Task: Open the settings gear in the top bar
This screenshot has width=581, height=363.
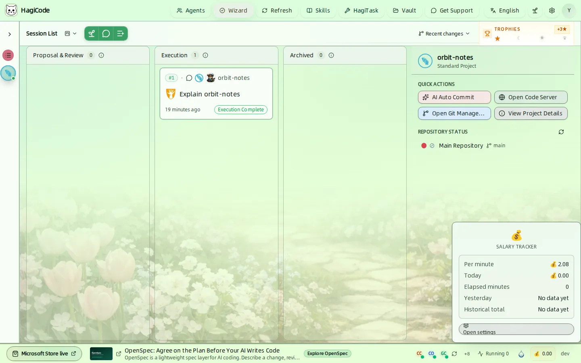Action: pos(552,10)
